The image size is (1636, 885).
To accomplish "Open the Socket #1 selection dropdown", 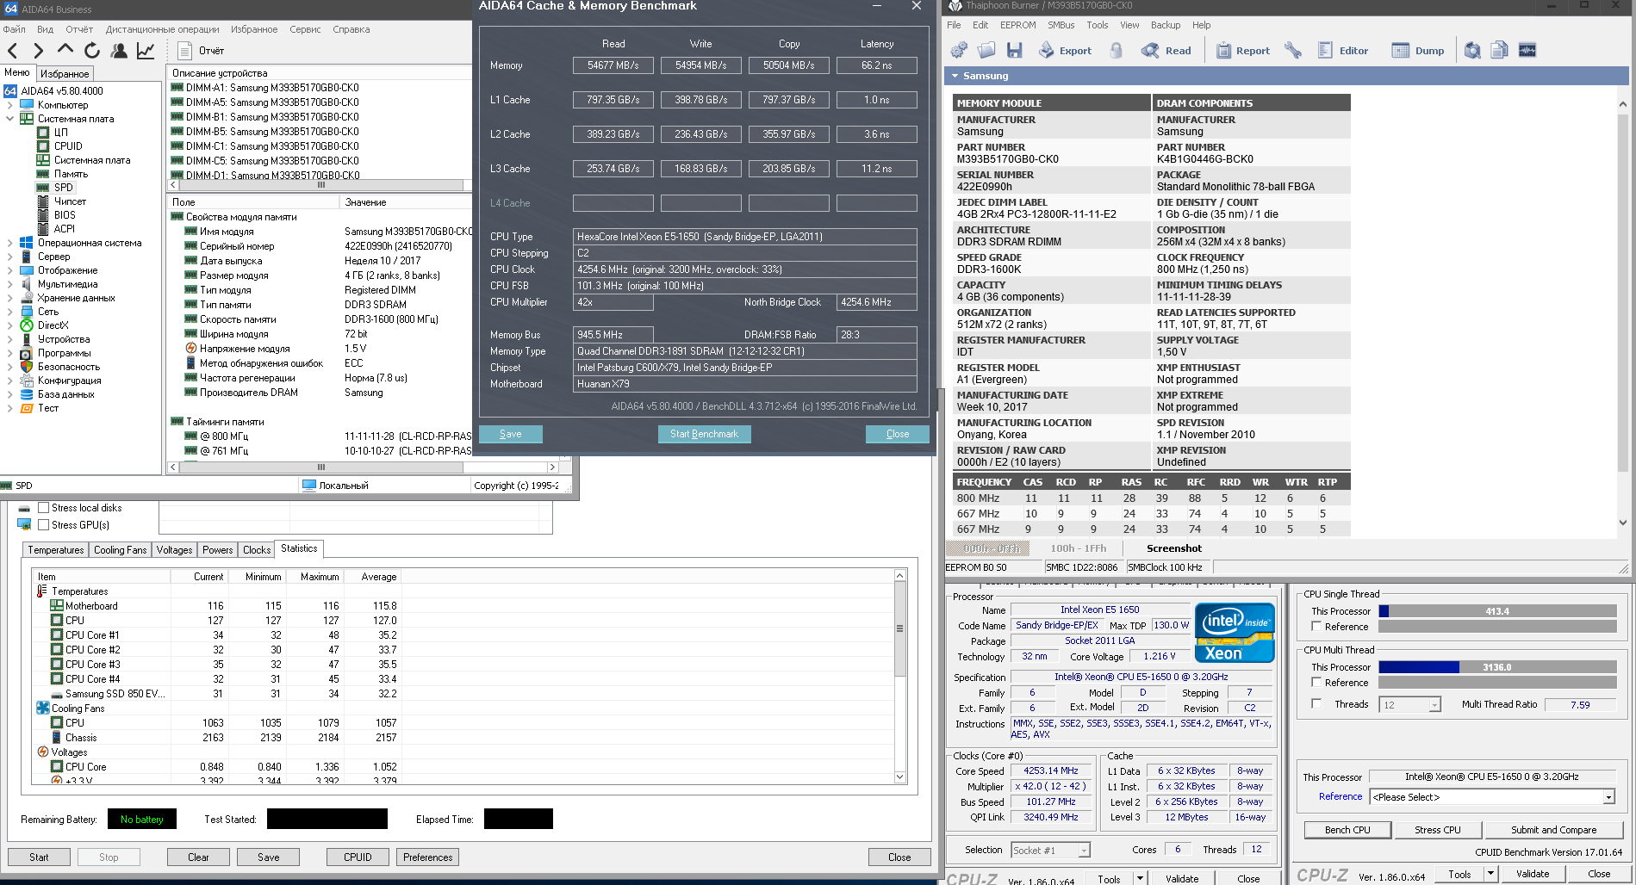I will pyautogui.click(x=1084, y=851).
